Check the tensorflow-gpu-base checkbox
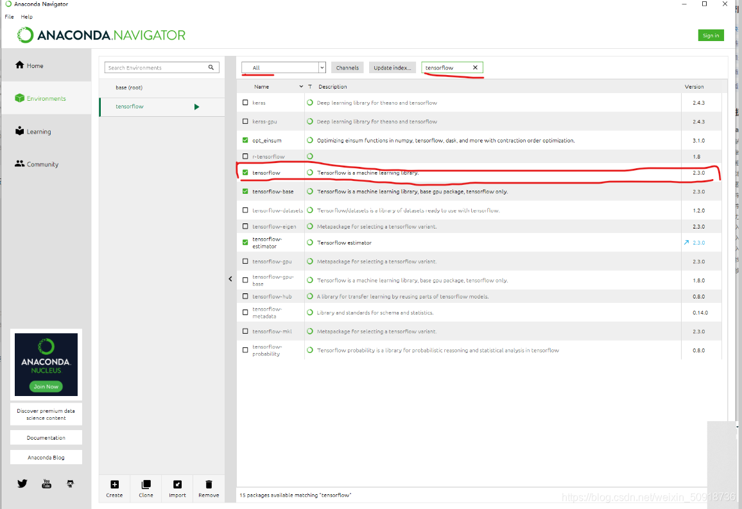This screenshot has height=509, width=742. pyautogui.click(x=245, y=280)
